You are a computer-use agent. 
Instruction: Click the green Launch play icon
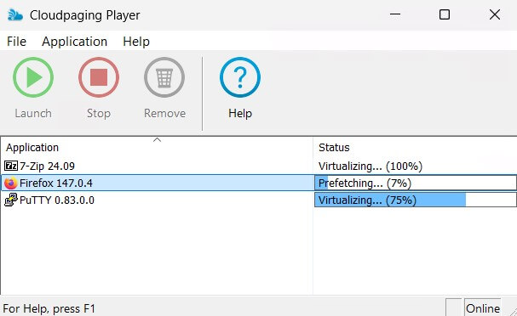[x=33, y=77]
